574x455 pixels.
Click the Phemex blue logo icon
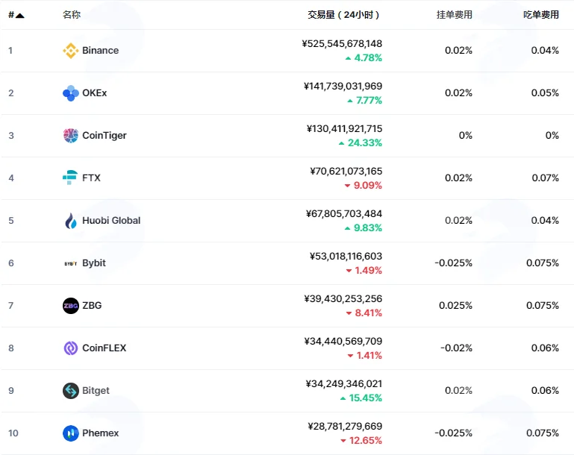point(71,433)
